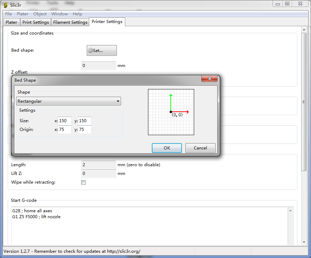Click the Size x field showing 150

(65, 121)
